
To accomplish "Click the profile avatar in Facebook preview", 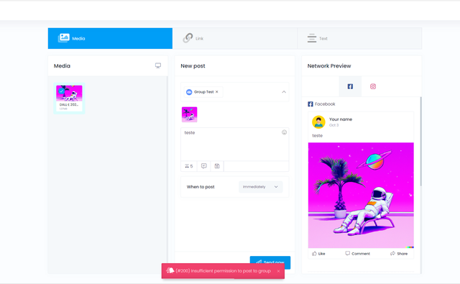I will tap(318, 122).
